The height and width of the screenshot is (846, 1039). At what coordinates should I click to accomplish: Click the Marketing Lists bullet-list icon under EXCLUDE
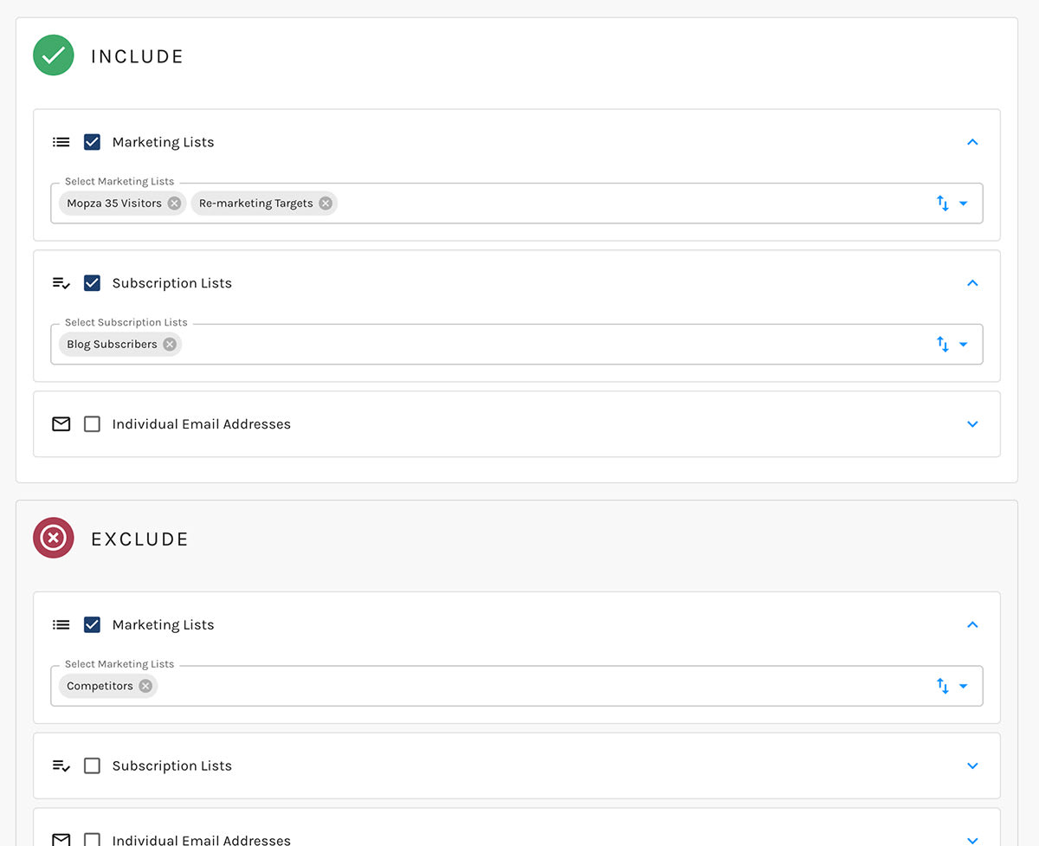(x=61, y=624)
